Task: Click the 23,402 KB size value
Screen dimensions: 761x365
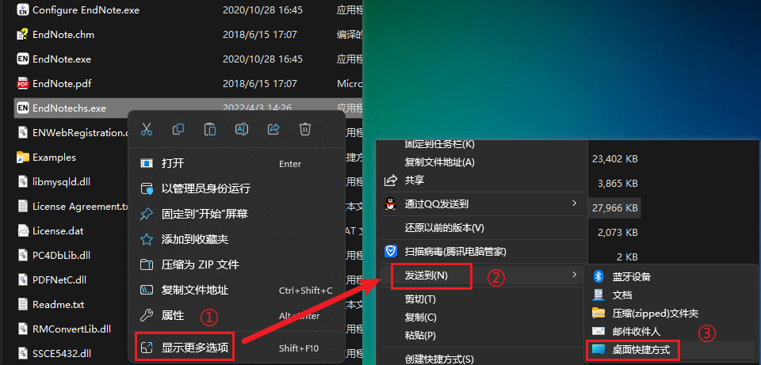Action: [615, 158]
